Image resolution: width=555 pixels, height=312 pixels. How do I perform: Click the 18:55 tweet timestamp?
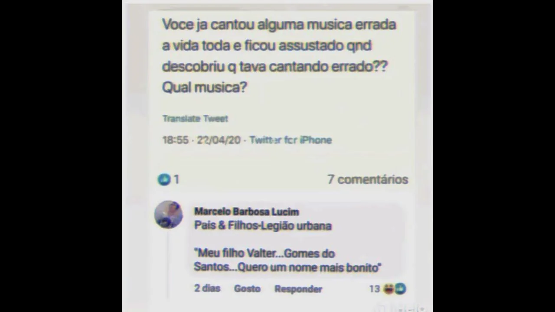[x=175, y=140]
